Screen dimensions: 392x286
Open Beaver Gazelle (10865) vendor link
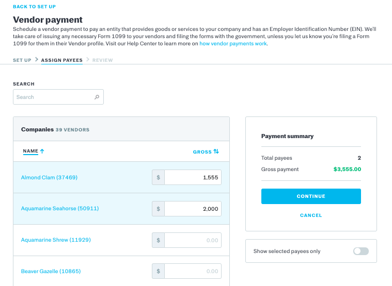point(51,271)
